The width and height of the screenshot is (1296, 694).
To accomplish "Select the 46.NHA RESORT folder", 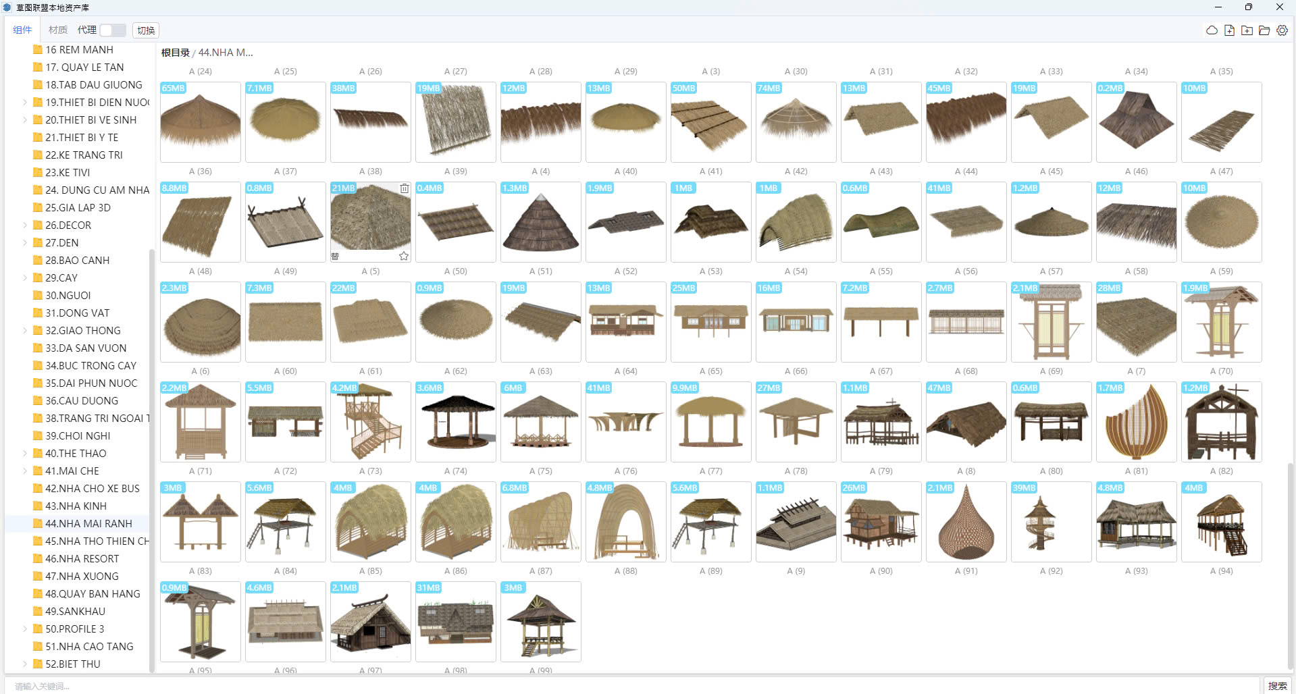I will coord(82,559).
